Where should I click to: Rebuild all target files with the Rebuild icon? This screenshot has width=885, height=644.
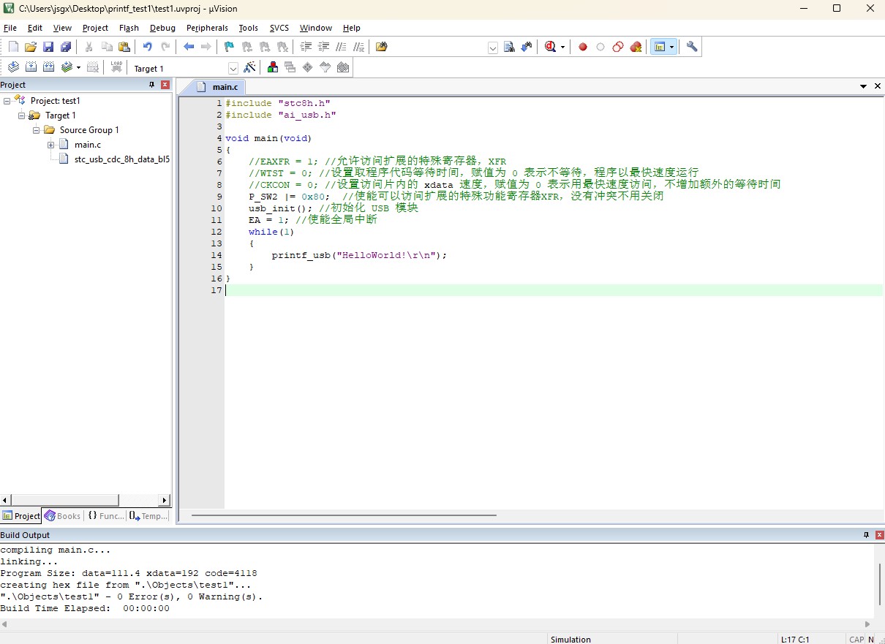48,67
